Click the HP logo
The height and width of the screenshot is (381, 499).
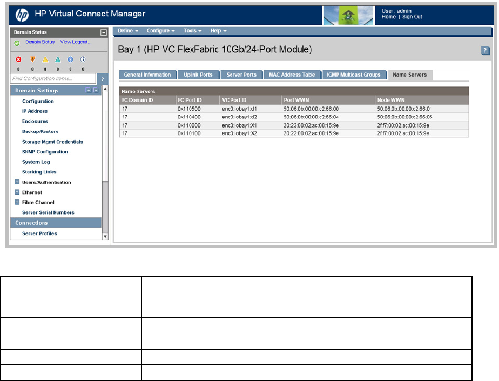22,14
